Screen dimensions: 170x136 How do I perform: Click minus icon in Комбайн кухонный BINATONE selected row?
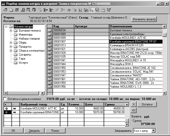tap(14, 112)
